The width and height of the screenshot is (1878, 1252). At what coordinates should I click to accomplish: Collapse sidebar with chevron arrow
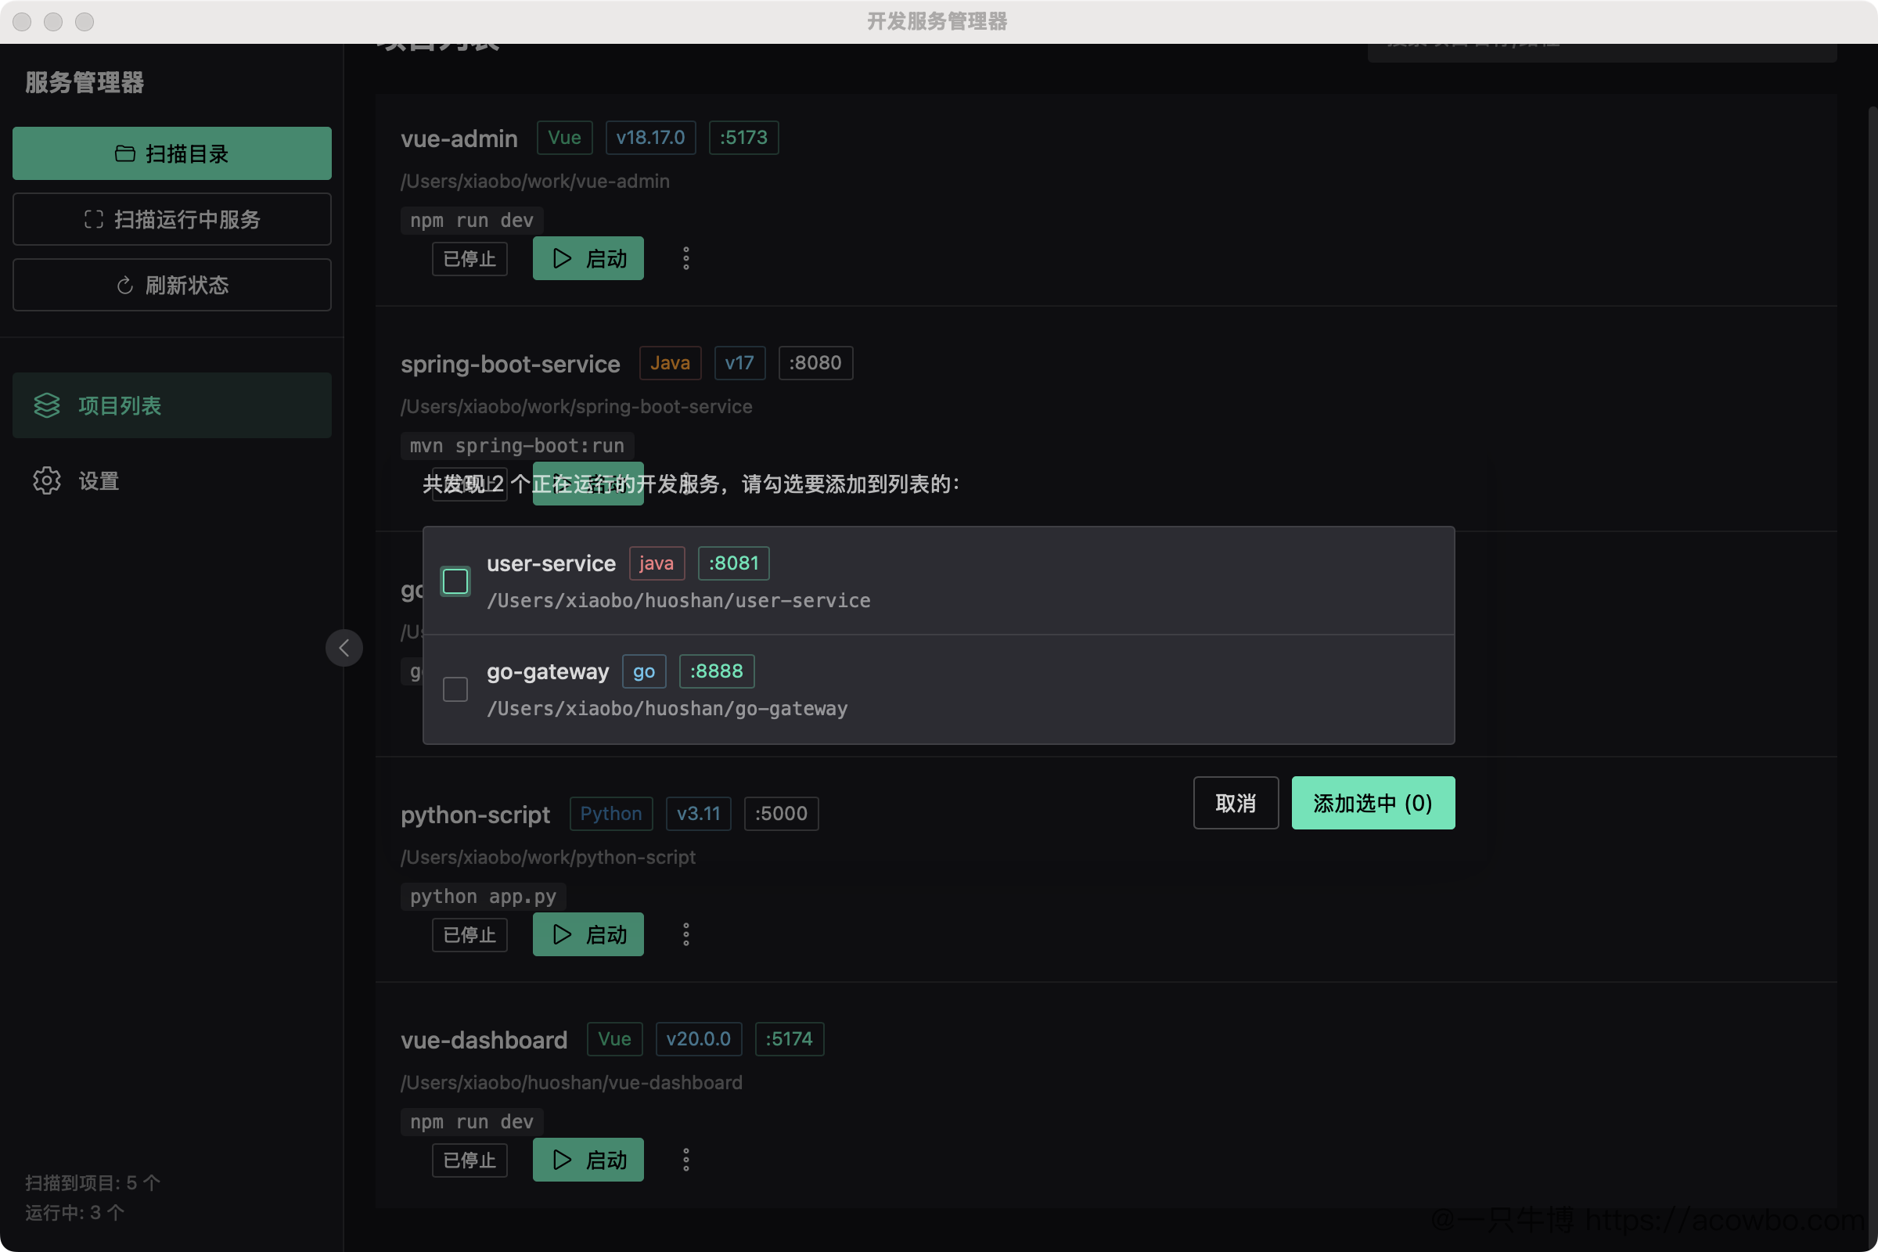coord(344,648)
